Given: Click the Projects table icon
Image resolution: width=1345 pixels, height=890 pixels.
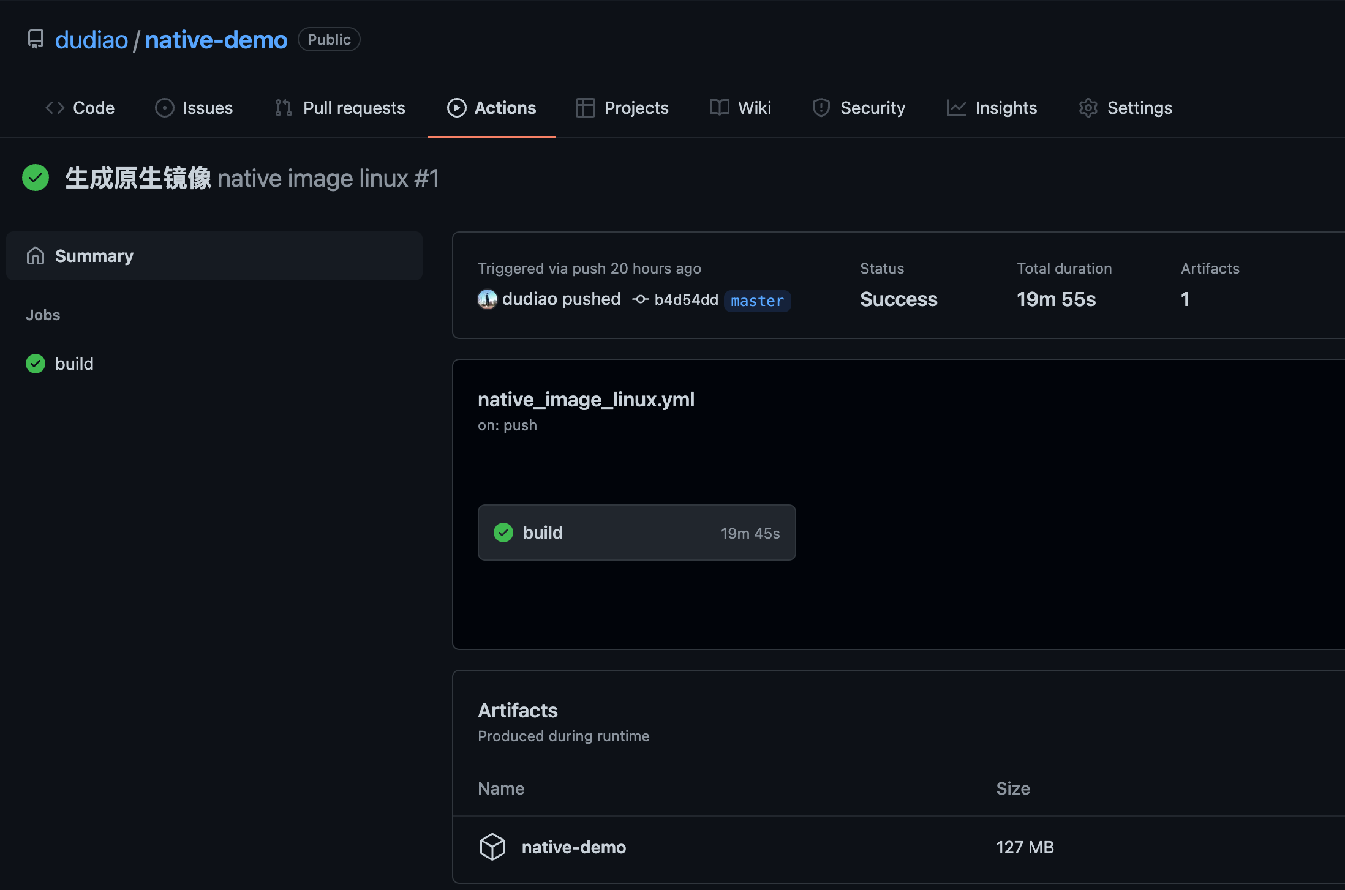Looking at the screenshot, I should (x=585, y=108).
